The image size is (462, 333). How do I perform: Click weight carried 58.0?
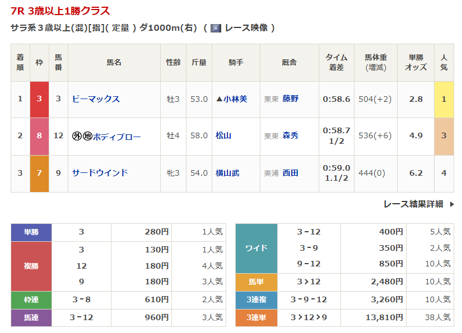(199, 136)
